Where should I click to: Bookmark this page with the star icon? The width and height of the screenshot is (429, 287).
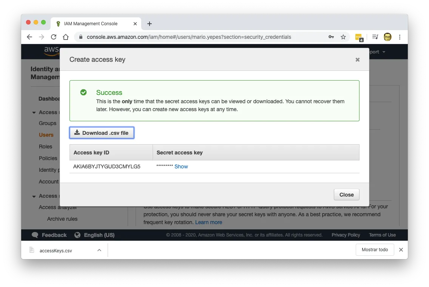point(343,37)
